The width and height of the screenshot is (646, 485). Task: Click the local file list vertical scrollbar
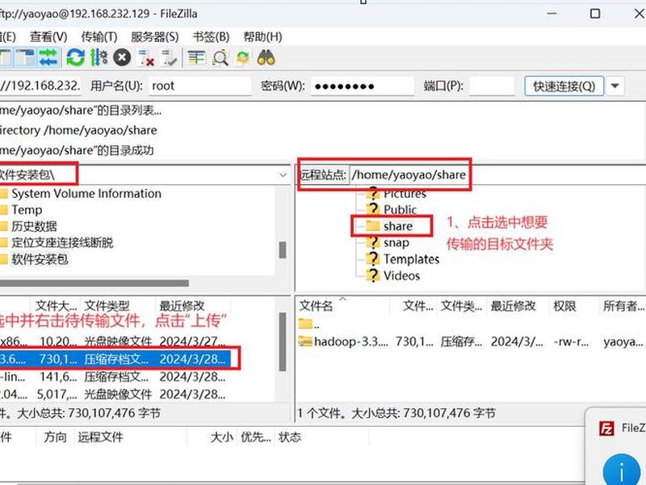[x=282, y=342]
